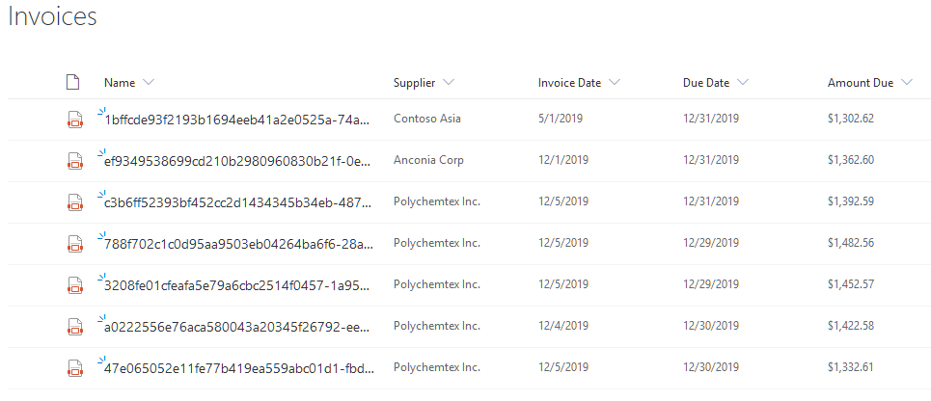The image size is (931, 401).
Task: Click the file type column header icon
Action: (72, 83)
